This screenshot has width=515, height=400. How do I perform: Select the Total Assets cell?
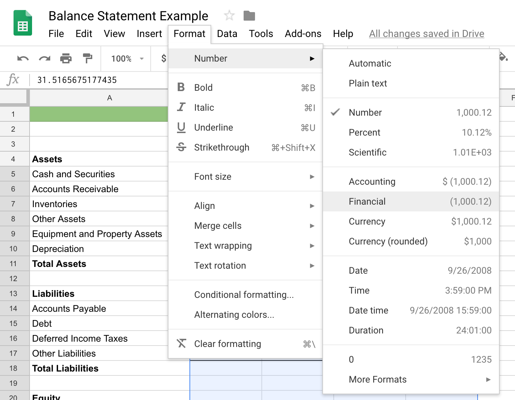[x=99, y=264]
